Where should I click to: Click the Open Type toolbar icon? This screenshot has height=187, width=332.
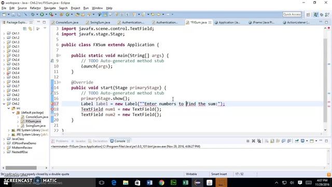(77, 15)
